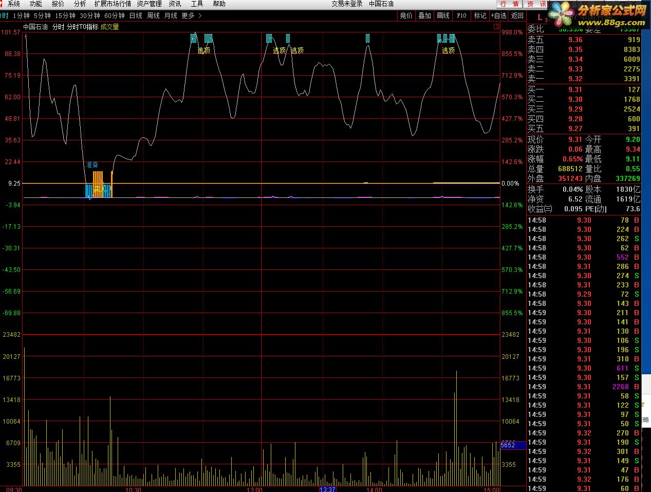Select the 卖一 ask row

tap(584, 79)
